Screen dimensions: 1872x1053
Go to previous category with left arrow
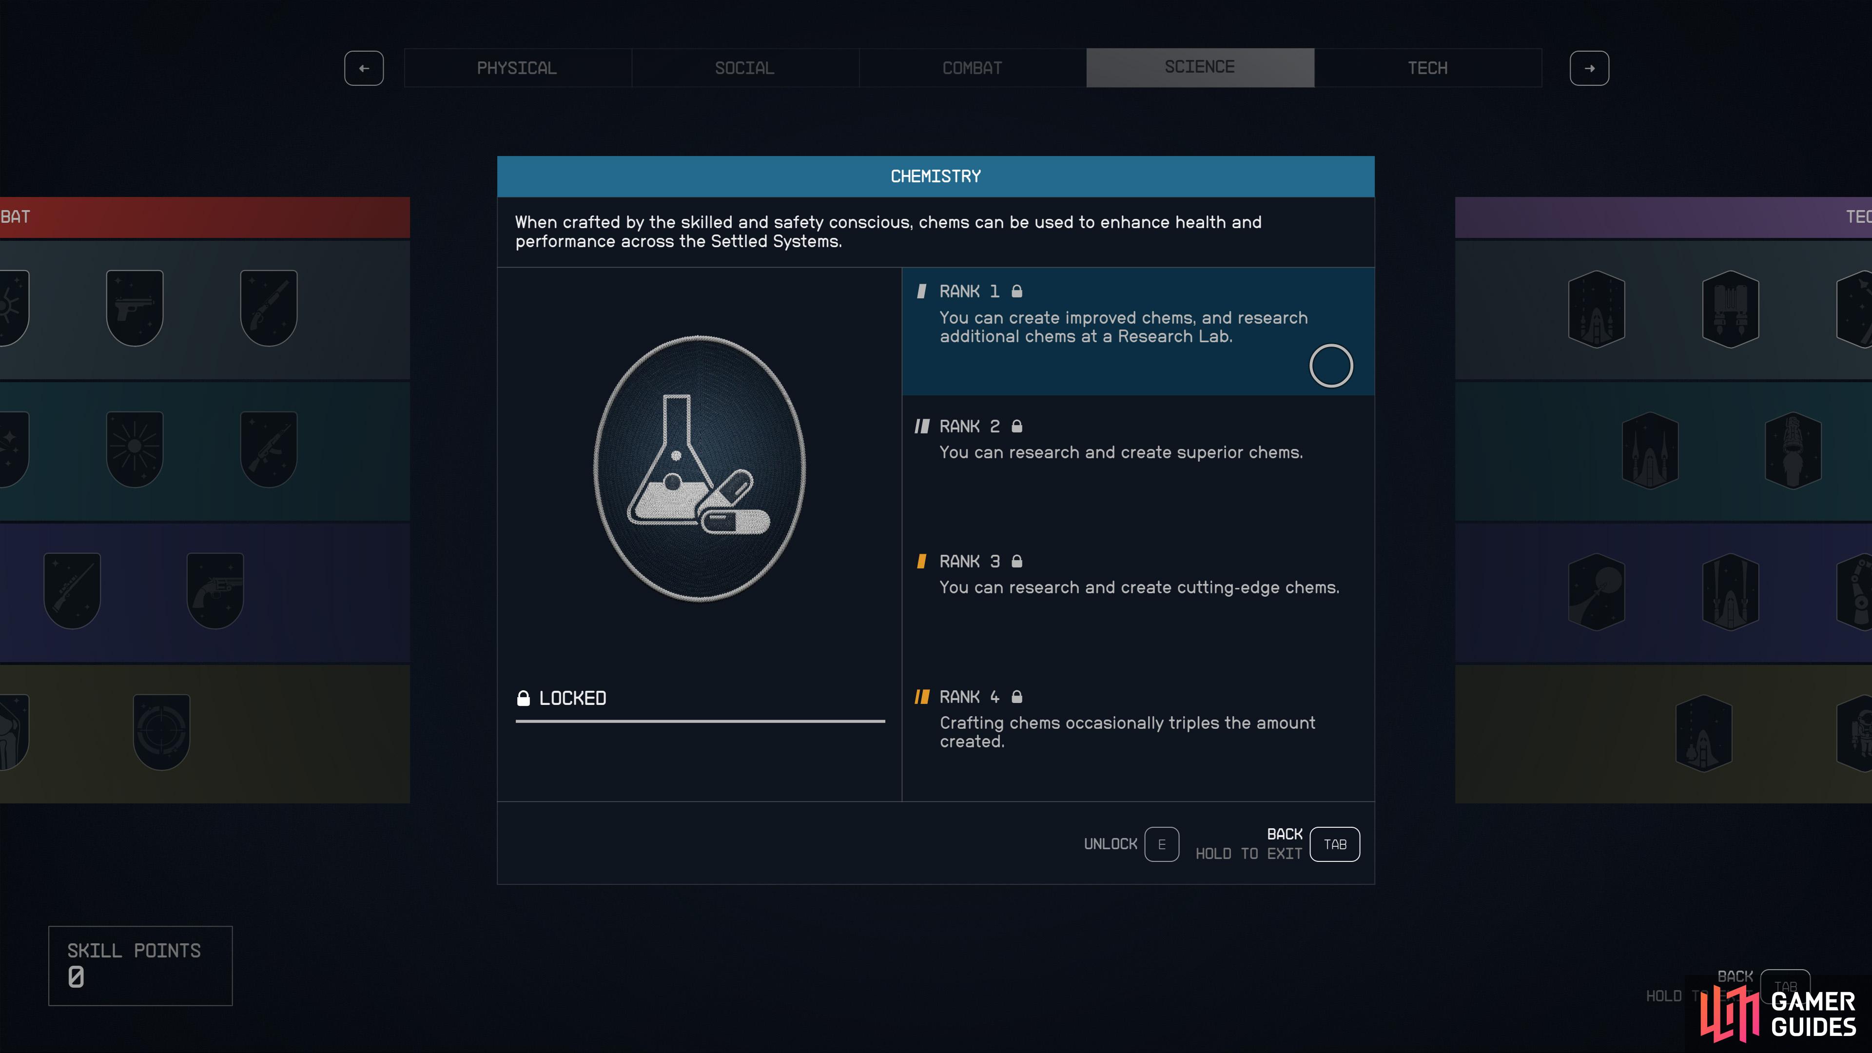pos(364,68)
